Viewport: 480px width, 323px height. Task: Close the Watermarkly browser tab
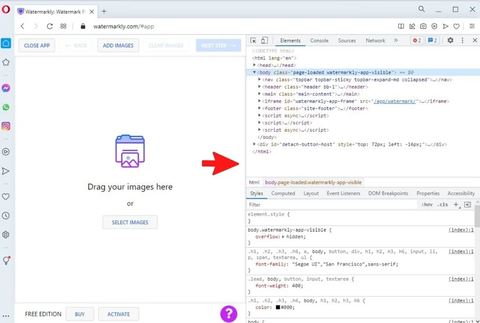tap(91, 12)
